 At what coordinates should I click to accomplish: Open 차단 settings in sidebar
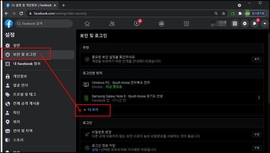[x=38, y=113]
